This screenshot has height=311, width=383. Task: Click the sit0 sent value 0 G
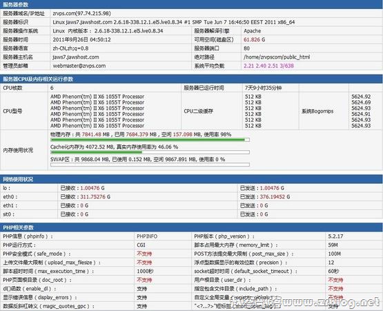(264, 214)
